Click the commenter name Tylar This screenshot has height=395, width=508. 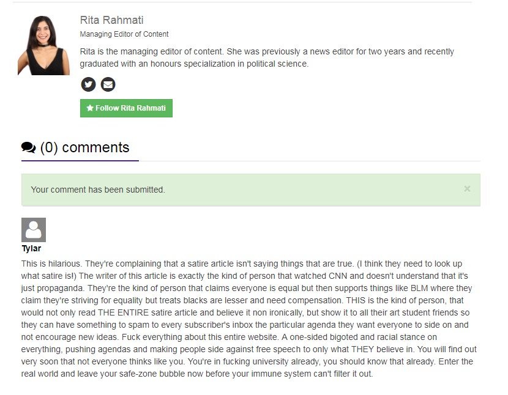(31, 249)
